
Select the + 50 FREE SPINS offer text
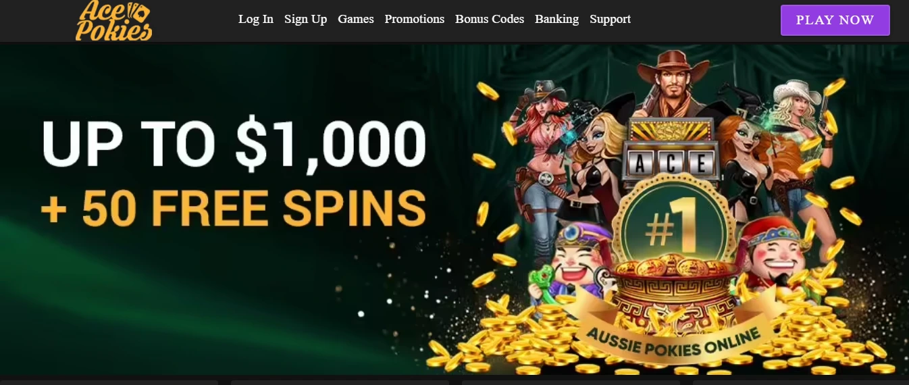(234, 206)
